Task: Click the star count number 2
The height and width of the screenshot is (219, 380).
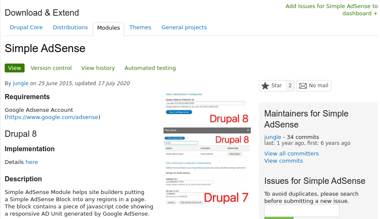Action: point(290,86)
